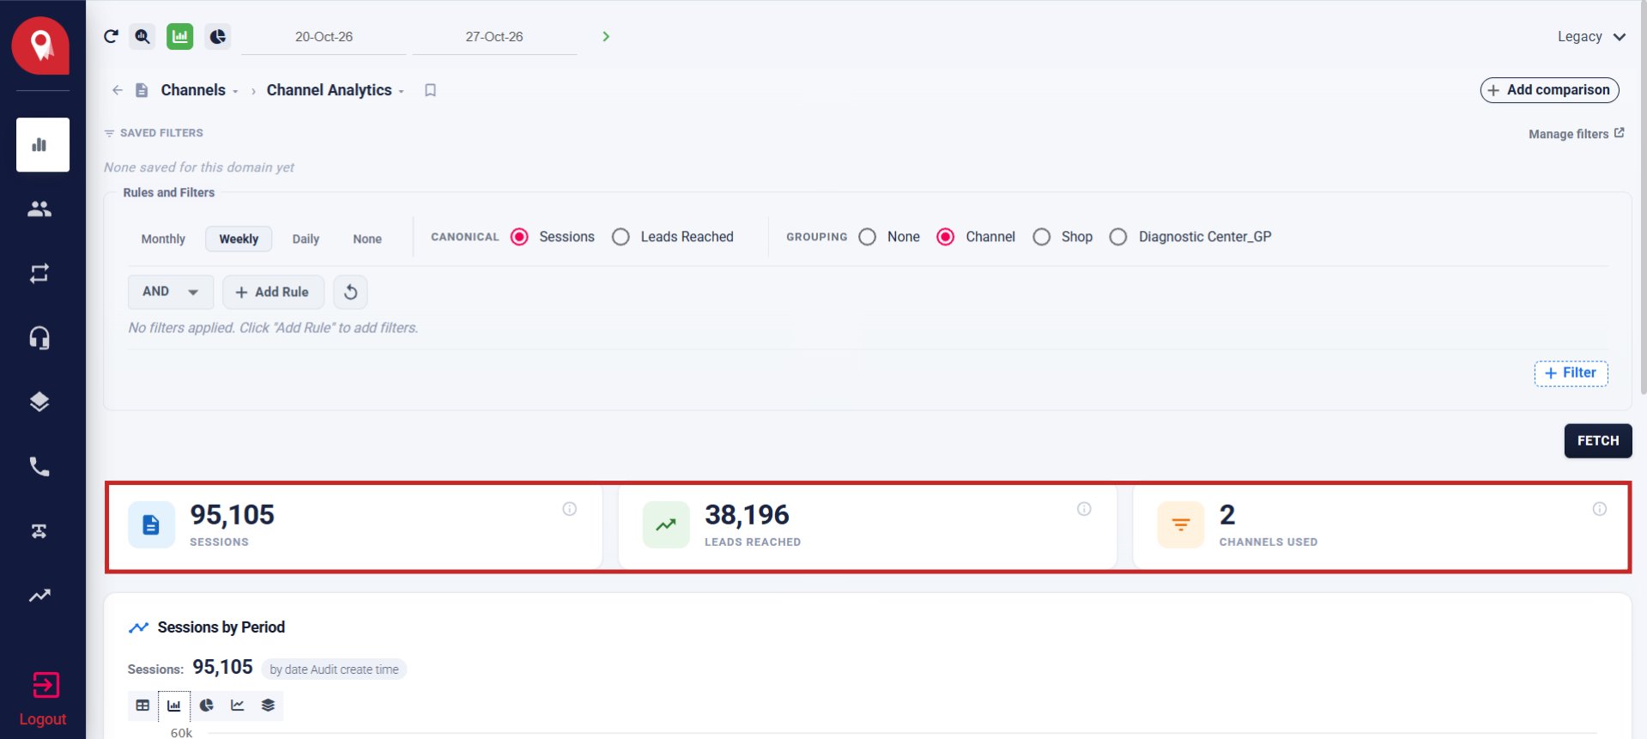Select grouping Shop radio button
Screen dimensions: 1647x739
tap(1041, 237)
